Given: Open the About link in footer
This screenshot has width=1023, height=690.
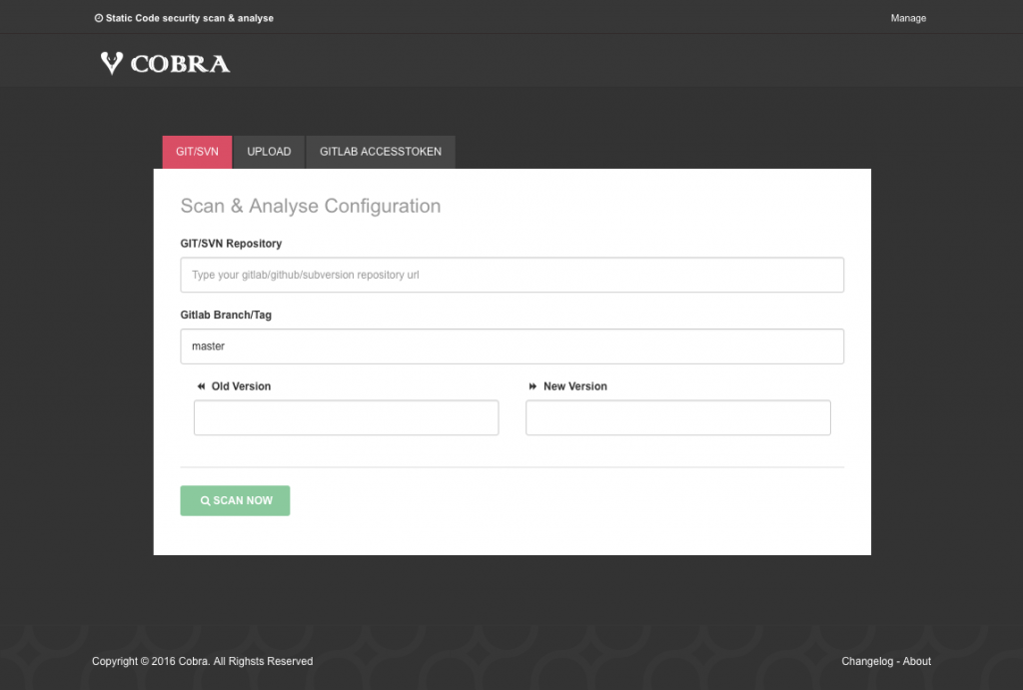Looking at the screenshot, I should point(917,661).
